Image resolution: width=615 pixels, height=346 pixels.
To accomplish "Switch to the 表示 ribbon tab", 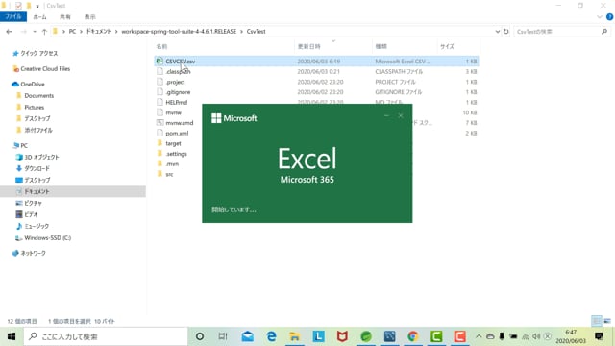I will pyautogui.click(x=89, y=17).
